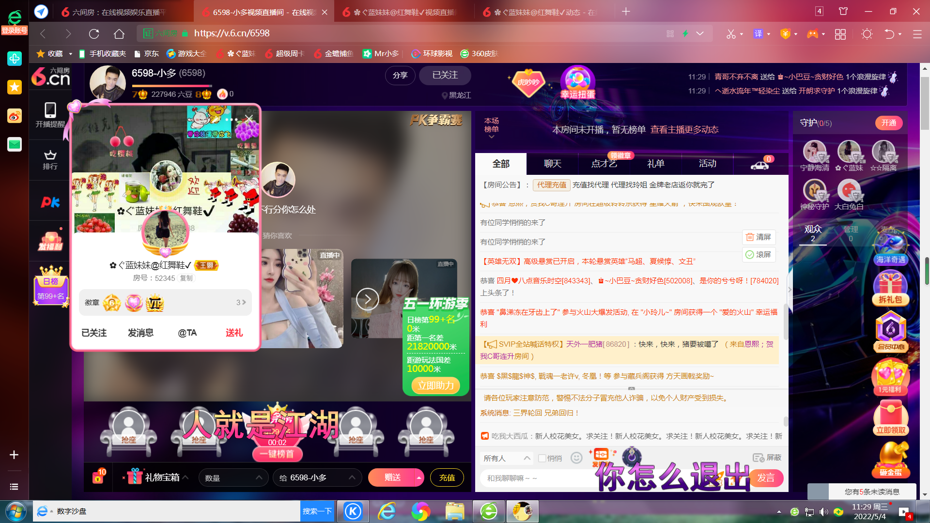Screen dimensions: 930x523
Task: Click the browser refresh icon
Action: point(94,33)
